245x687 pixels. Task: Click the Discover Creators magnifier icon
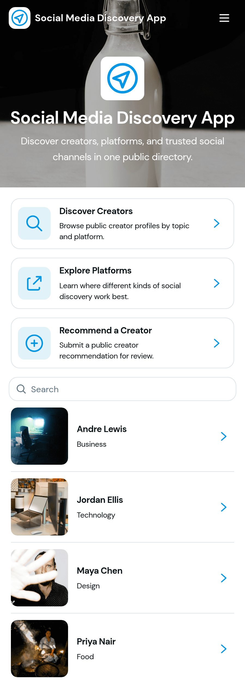coord(34,223)
